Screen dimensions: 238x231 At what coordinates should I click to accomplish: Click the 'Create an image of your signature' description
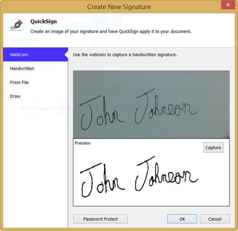(111, 31)
